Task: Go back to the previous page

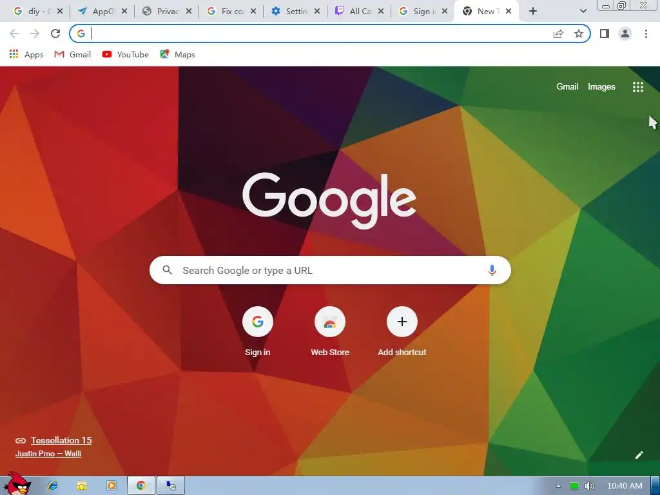Action: click(x=14, y=34)
